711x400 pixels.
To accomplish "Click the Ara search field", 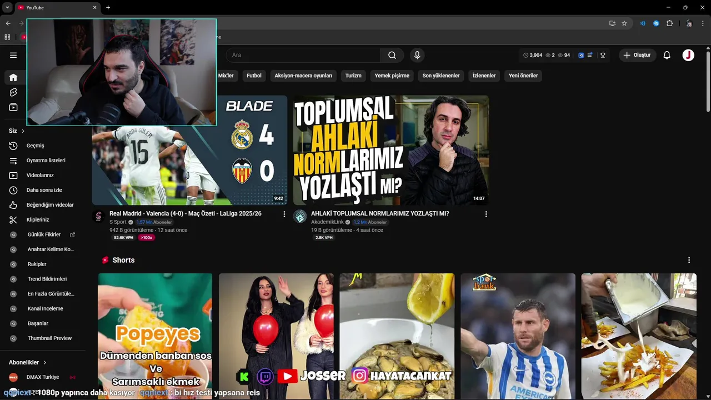I will pos(303,55).
